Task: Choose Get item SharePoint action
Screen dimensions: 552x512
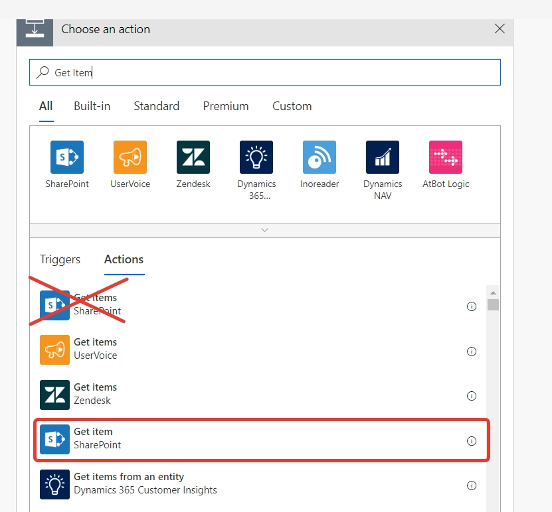Action: tap(261, 440)
